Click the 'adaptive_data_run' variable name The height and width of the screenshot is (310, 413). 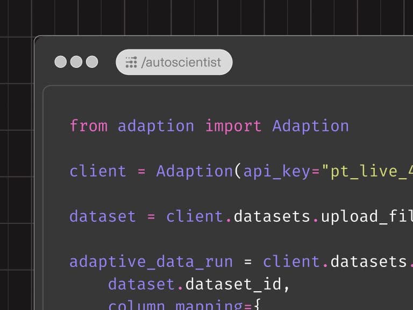point(151,262)
